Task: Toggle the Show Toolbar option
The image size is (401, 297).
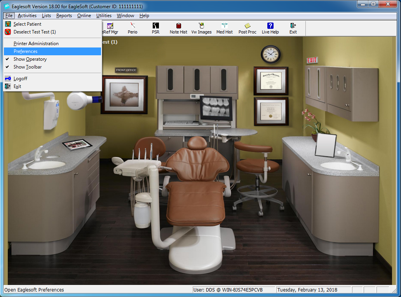Action: (x=52, y=67)
